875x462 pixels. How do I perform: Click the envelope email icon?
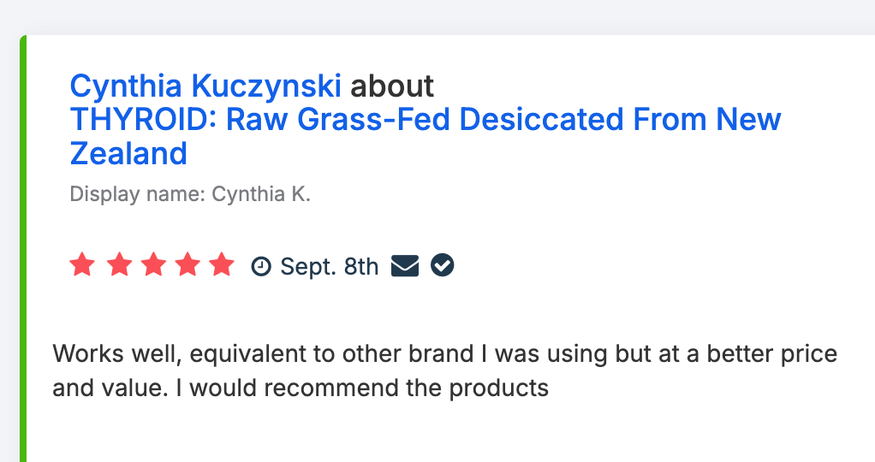click(x=404, y=266)
